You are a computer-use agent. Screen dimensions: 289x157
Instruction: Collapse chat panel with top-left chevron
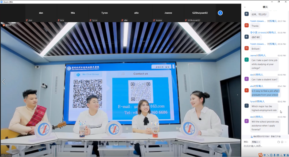(x=245, y=7)
